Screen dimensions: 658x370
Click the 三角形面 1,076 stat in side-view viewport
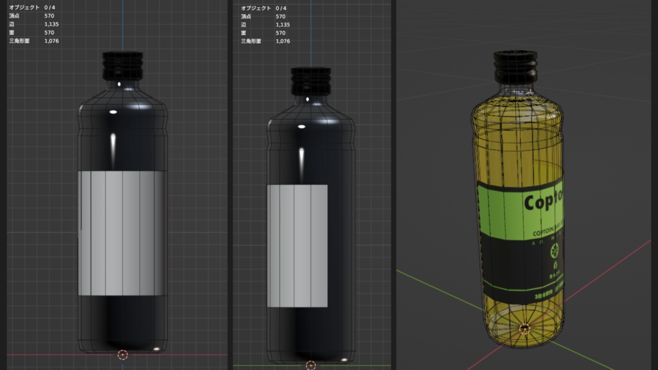265,42
